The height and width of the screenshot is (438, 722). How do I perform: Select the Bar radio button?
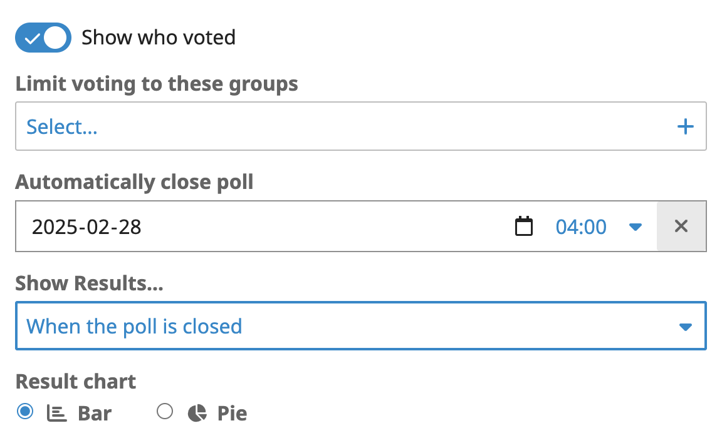25,412
